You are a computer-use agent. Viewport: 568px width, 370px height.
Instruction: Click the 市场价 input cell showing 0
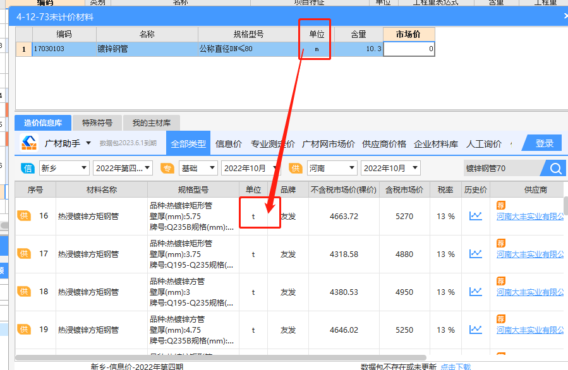click(x=409, y=49)
